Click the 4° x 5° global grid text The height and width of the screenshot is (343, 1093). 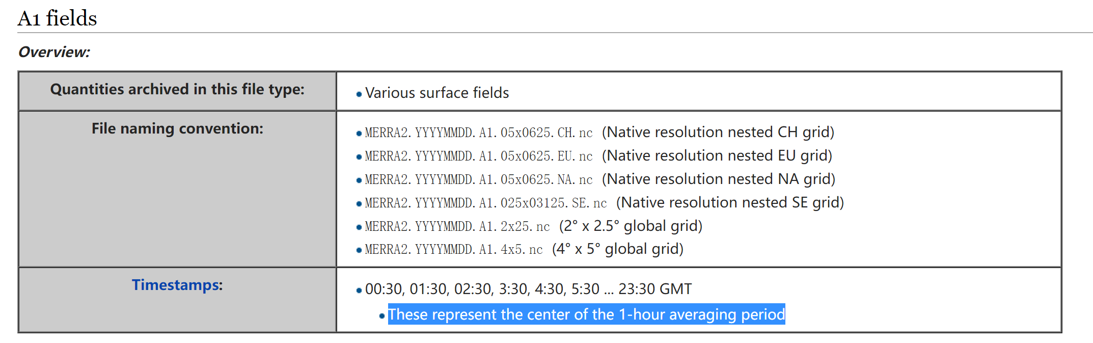pos(618,249)
